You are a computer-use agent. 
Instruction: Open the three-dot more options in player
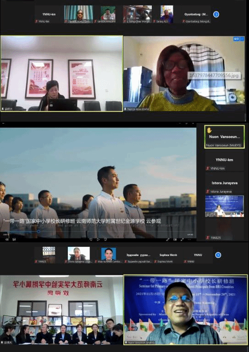coord(189,240)
